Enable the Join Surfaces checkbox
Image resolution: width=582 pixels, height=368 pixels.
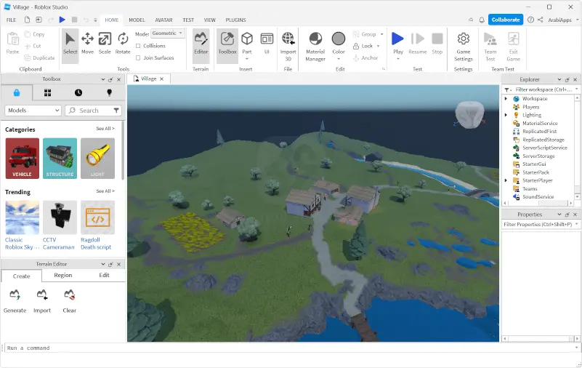click(138, 58)
